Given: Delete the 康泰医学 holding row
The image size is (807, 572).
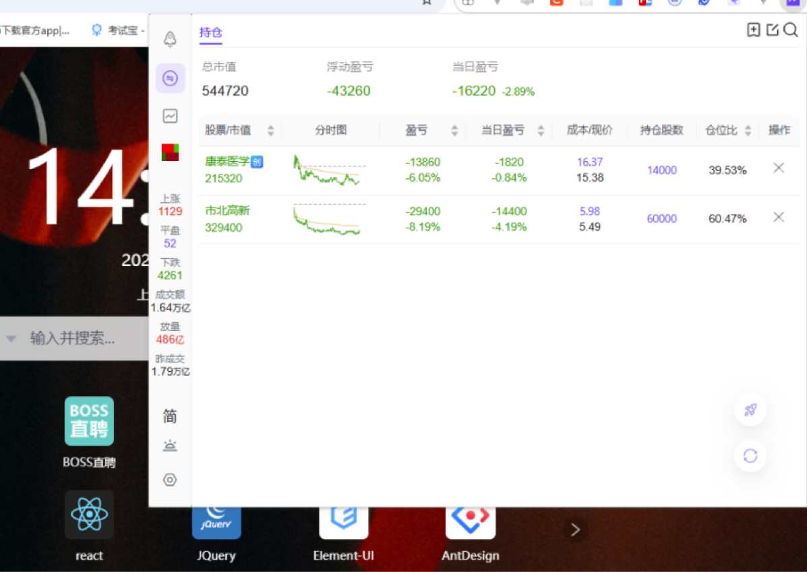Looking at the screenshot, I should click(779, 168).
